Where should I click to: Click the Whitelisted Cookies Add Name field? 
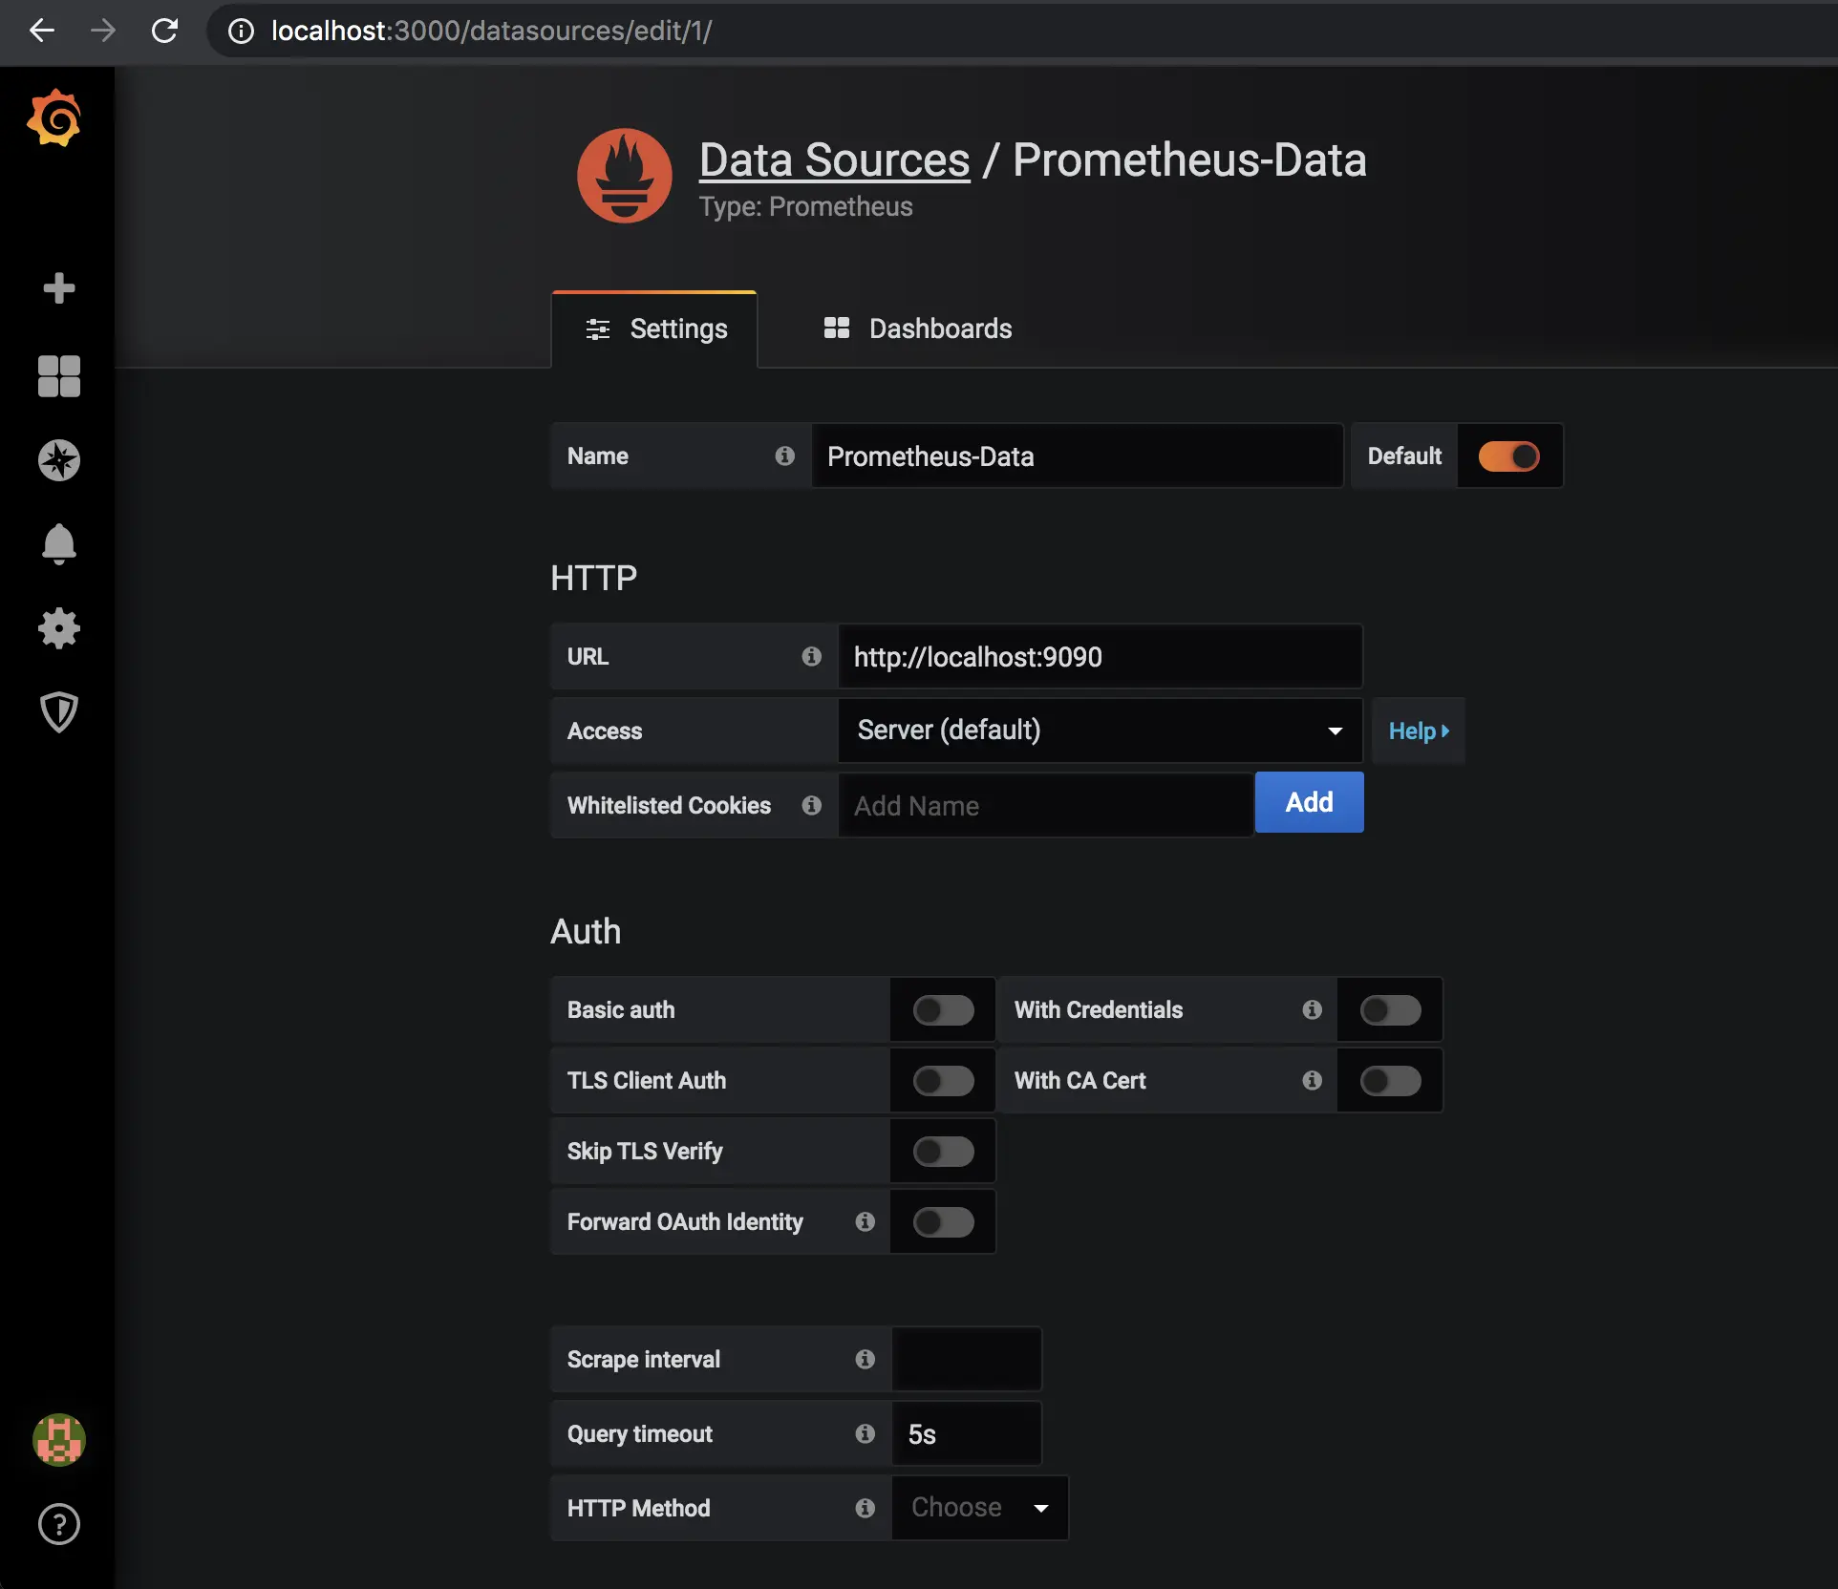point(1046,805)
